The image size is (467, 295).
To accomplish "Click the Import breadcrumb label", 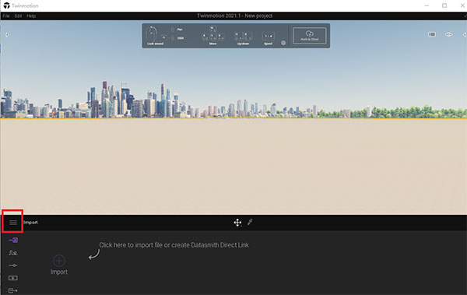I will pos(30,223).
